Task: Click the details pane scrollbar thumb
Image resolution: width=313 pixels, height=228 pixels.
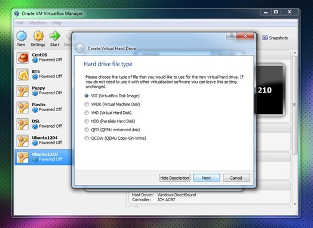Action: [295, 105]
